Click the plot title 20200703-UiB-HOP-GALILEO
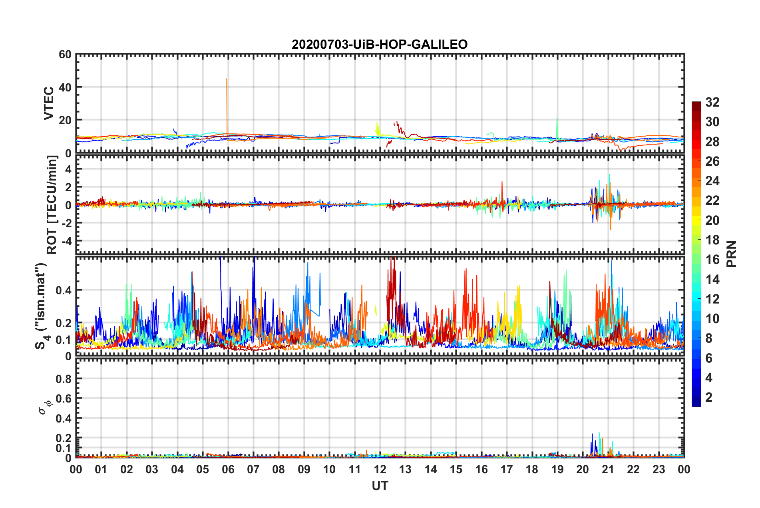The height and width of the screenshot is (508, 760). pos(379,44)
